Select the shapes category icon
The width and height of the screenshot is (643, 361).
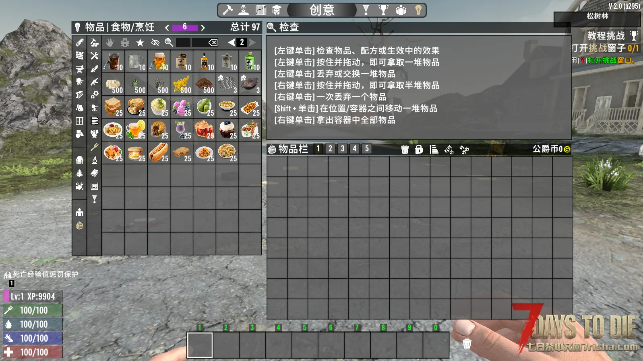click(79, 134)
